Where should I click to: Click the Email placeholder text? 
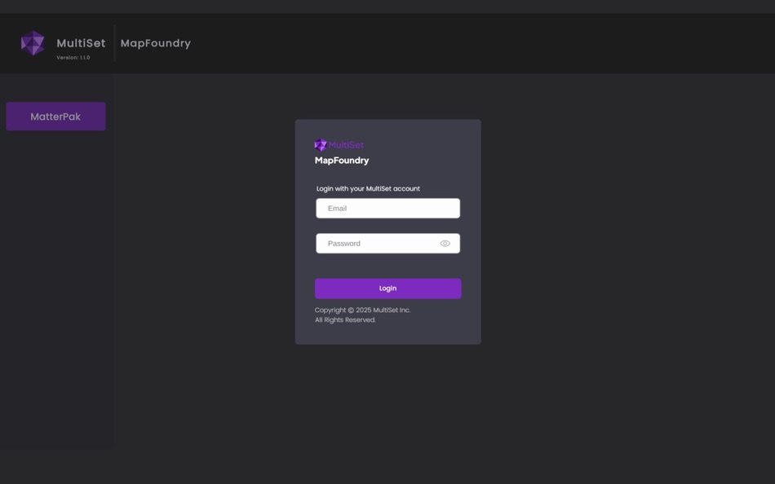[x=335, y=208]
